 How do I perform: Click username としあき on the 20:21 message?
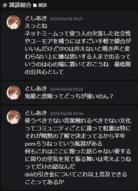[36, 18]
